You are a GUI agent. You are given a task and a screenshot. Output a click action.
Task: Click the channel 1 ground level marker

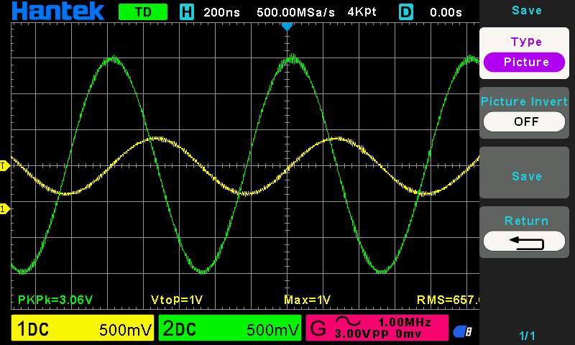[4, 209]
